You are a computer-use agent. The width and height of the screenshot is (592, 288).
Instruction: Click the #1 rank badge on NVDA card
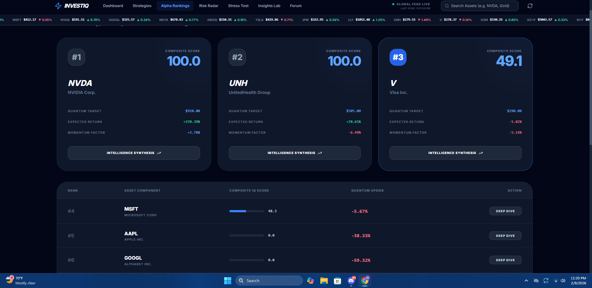[76, 57]
